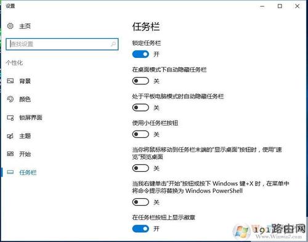The width and height of the screenshot is (308, 242).
Task: Toggle the Windows PowerShell replacement switch
Action: coord(140,202)
